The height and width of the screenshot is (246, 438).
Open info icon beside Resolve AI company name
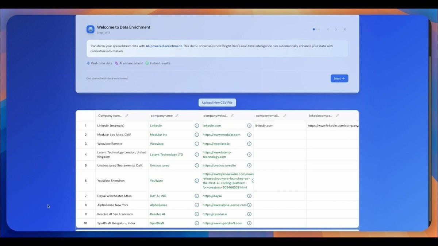197,214
